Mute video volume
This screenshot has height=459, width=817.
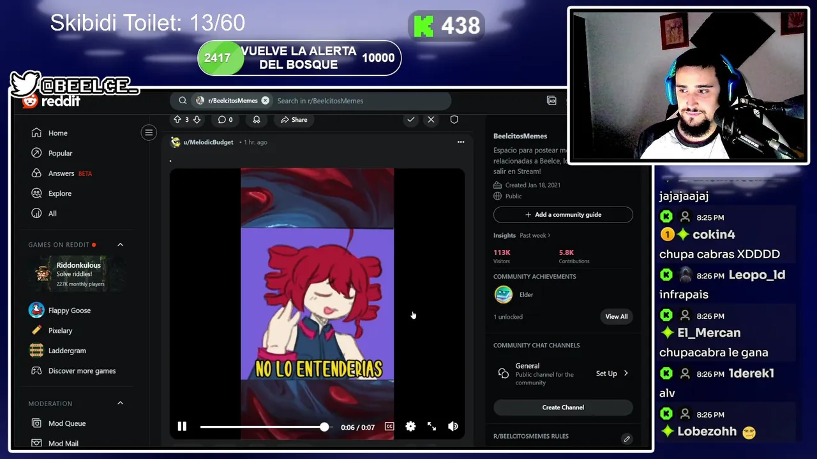tap(453, 426)
